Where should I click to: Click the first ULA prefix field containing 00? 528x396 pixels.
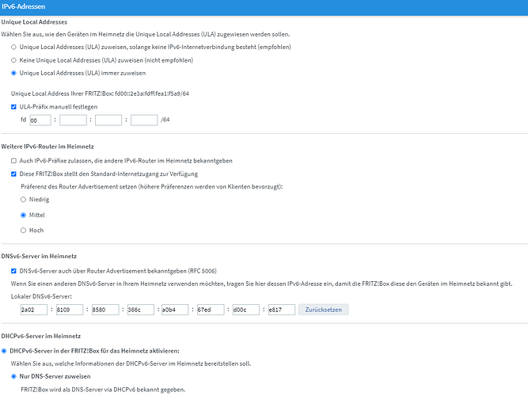point(40,120)
